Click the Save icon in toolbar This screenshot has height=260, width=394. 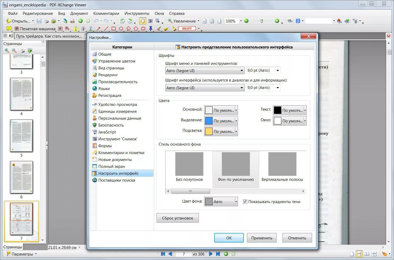click(39, 21)
